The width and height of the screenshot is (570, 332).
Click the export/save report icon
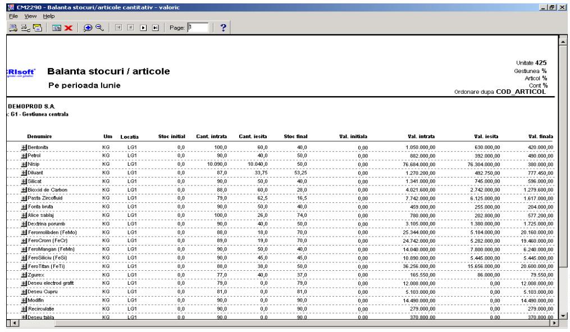(56, 28)
